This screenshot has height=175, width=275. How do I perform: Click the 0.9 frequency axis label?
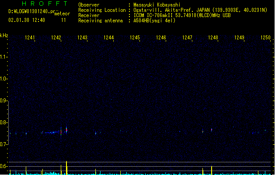coord(3,101)
